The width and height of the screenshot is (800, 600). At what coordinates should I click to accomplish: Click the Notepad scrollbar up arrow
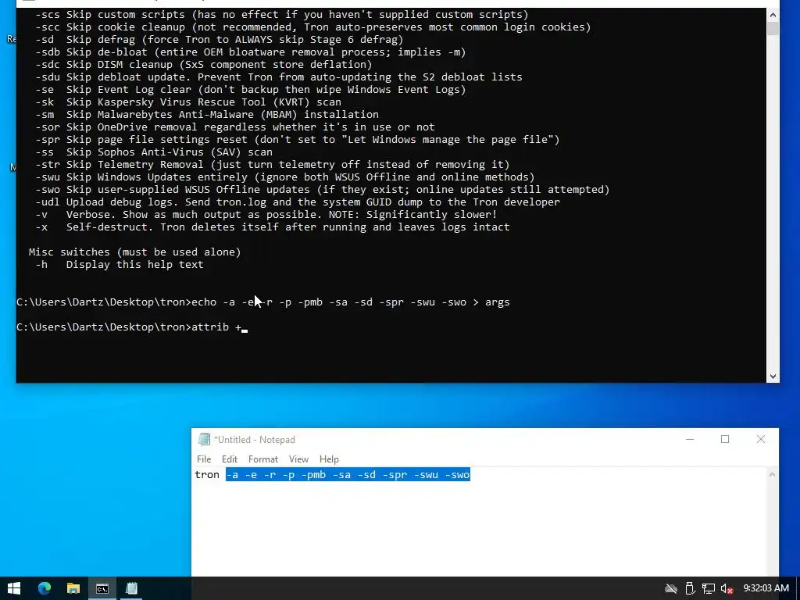(772, 474)
